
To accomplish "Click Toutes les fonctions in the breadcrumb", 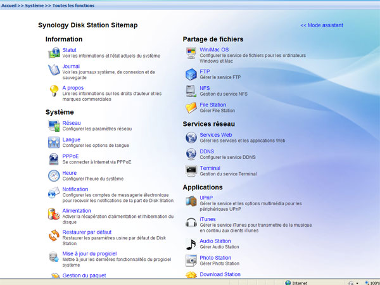I will click(73, 5).
